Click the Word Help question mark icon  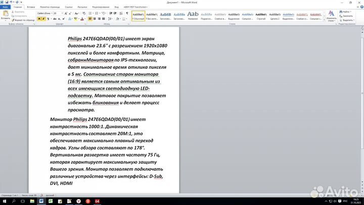[x=361, y=7]
